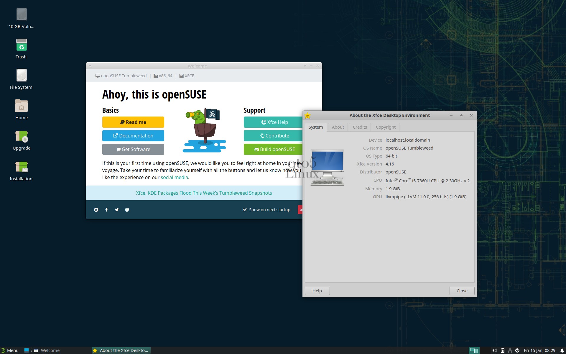Viewport: 566px width, 354px height.
Task: Open the Welcome window menu arrow
Action: click(90, 66)
